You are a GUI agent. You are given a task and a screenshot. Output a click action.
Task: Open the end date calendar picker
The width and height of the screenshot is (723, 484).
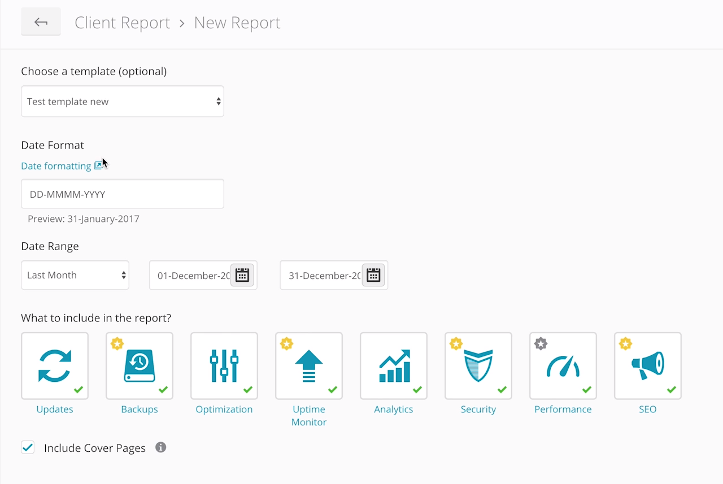(x=373, y=275)
